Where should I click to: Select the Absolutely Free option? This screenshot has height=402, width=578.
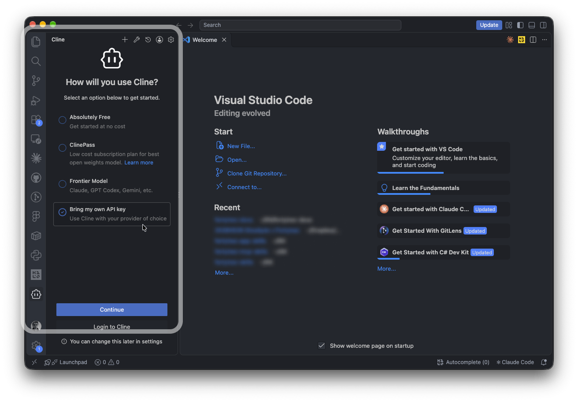click(112, 122)
